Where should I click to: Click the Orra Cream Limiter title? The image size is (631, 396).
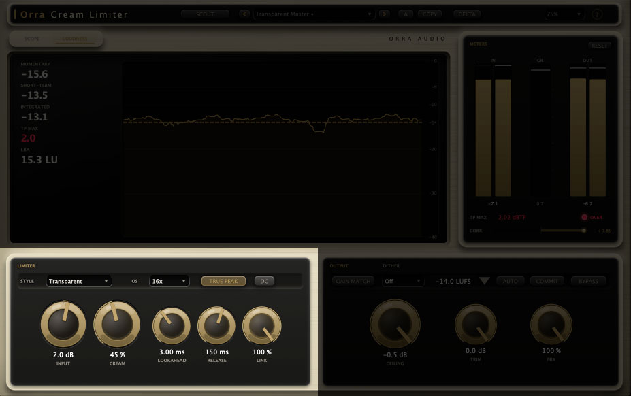(74, 14)
